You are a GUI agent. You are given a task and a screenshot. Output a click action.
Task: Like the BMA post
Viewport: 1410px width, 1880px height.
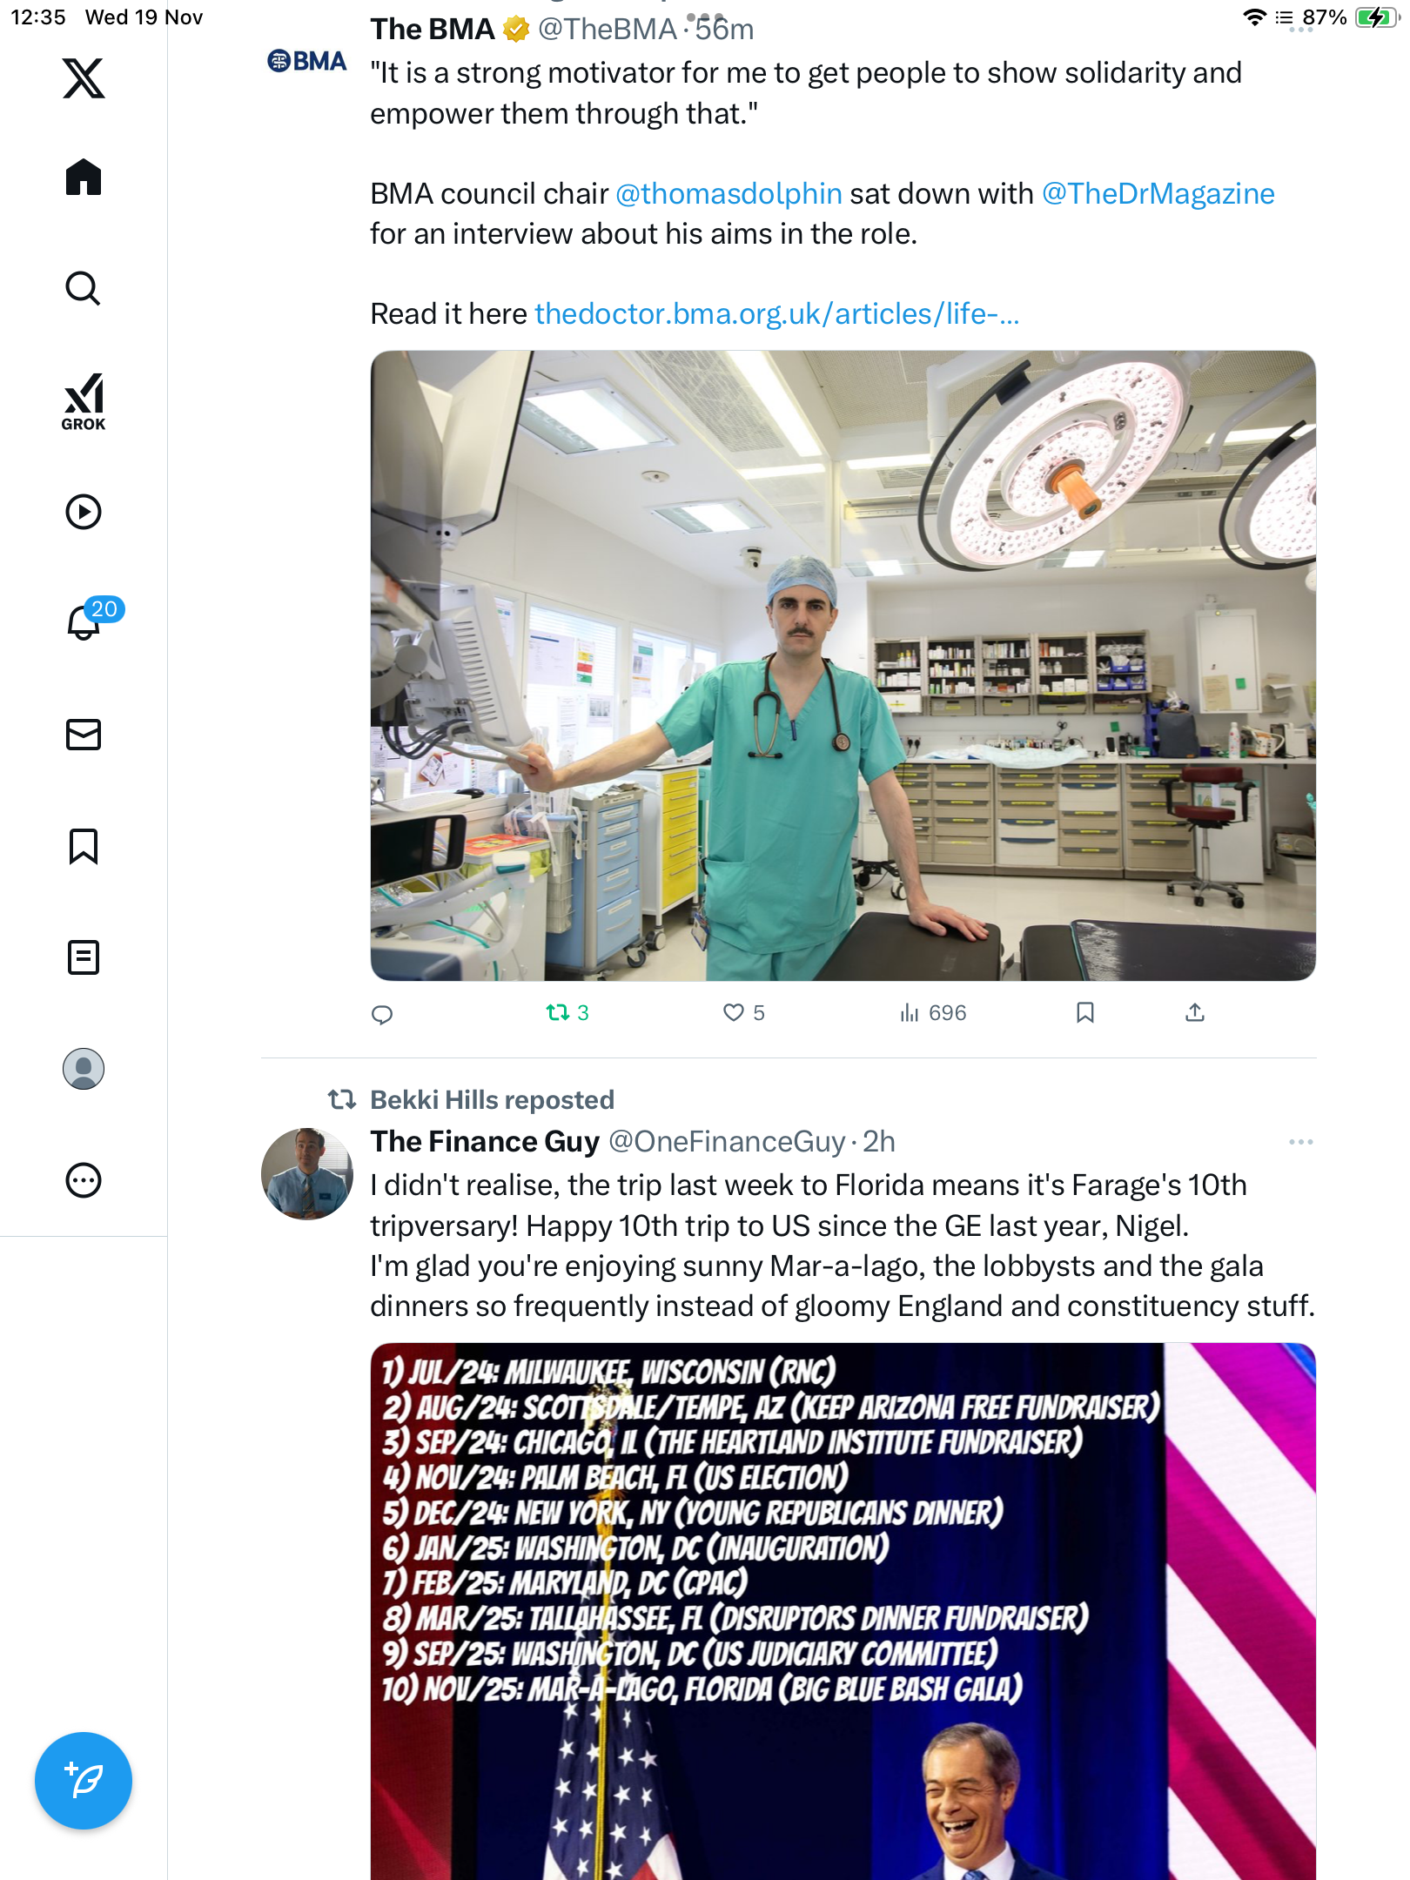coord(734,1012)
